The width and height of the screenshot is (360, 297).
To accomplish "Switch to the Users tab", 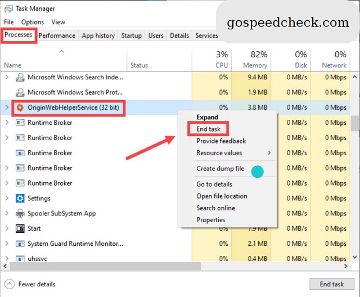I will pos(156,35).
